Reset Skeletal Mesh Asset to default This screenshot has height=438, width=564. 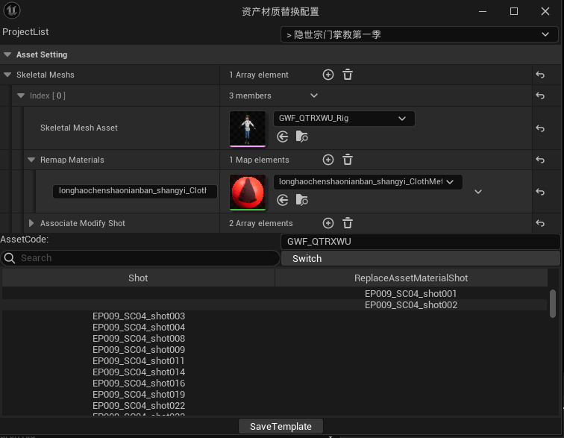[x=540, y=128]
